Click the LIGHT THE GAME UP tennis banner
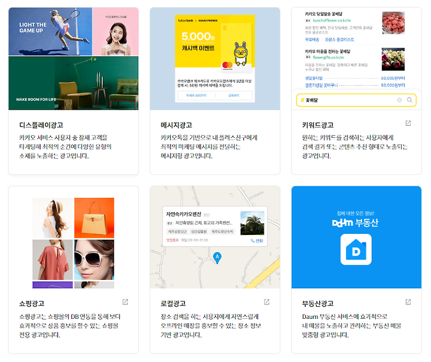The height and width of the screenshot is (362, 431). click(x=50, y=31)
